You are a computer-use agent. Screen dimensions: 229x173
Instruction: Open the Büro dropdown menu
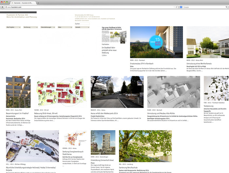(64, 27)
